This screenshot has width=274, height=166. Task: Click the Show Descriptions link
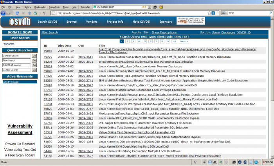point(164,32)
